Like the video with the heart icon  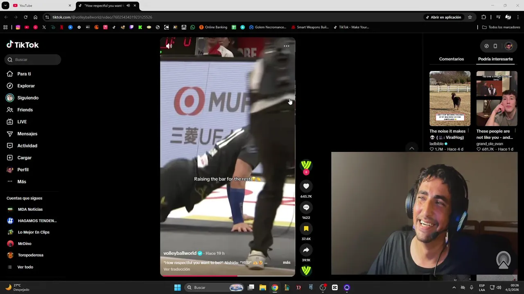coord(306,186)
